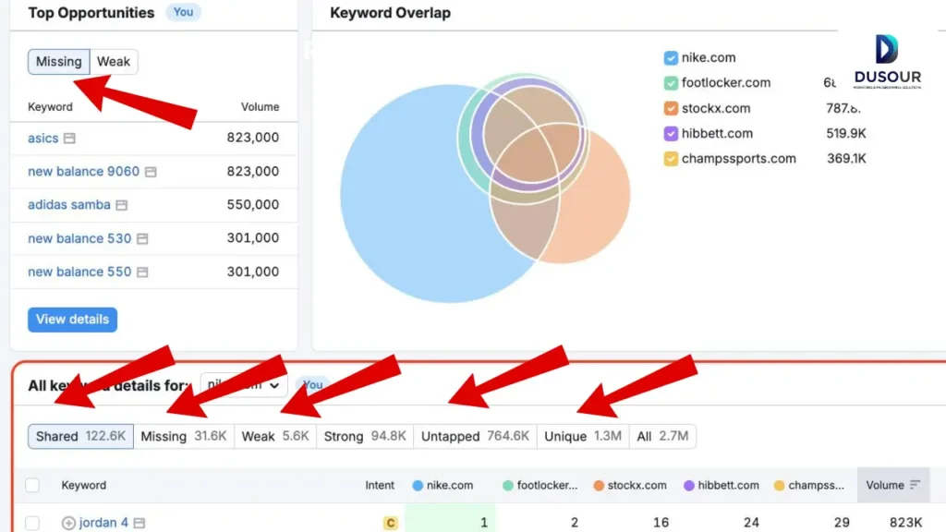
Task: Click the Keyword column header in table
Action: point(83,485)
